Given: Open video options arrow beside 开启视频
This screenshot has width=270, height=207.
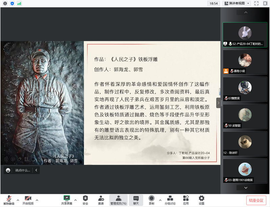Looking at the screenshot, I should coord(37,200).
